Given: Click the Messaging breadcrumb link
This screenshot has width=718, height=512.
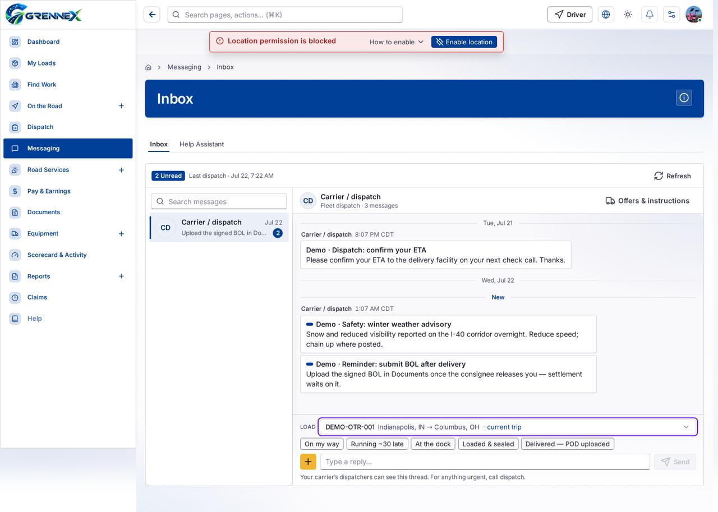Looking at the screenshot, I should (x=184, y=67).
